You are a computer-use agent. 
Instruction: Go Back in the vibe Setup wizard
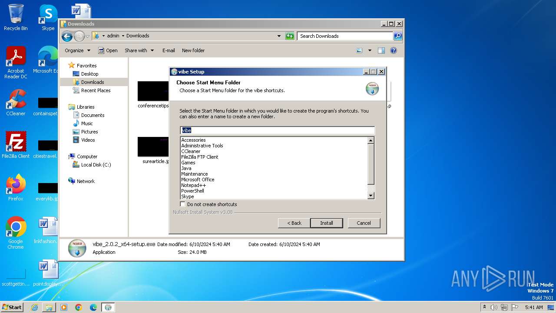coord(294,223)
